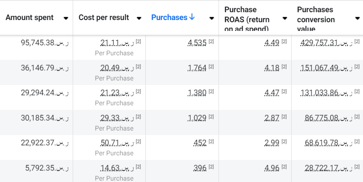Click footnote [2] beside 2.87 ROAS
This screenshot has height=182, width=363.
(284, 117)
